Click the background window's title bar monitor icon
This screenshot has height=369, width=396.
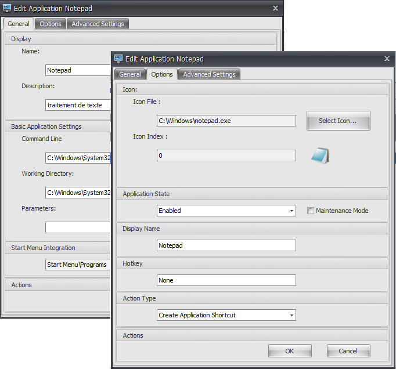point(8,9)
